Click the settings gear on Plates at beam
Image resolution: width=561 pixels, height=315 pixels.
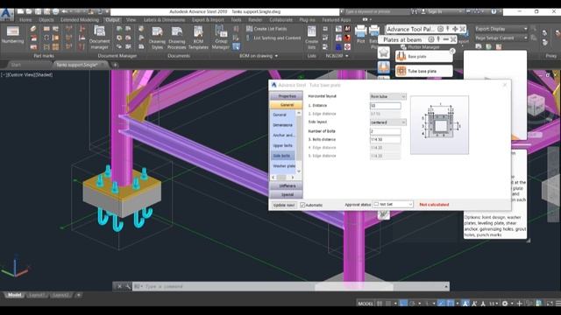431,39
